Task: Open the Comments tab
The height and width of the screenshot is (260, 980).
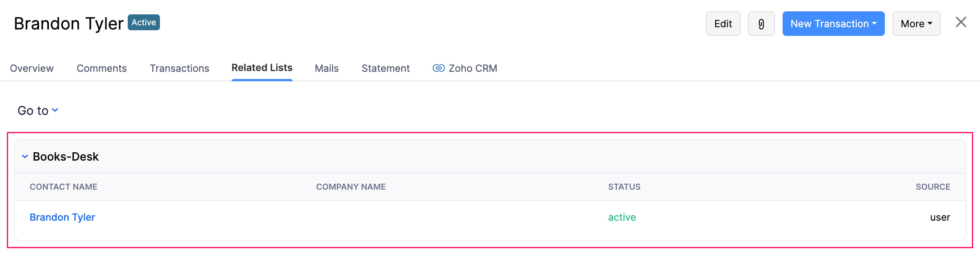Action: (102, 68)
